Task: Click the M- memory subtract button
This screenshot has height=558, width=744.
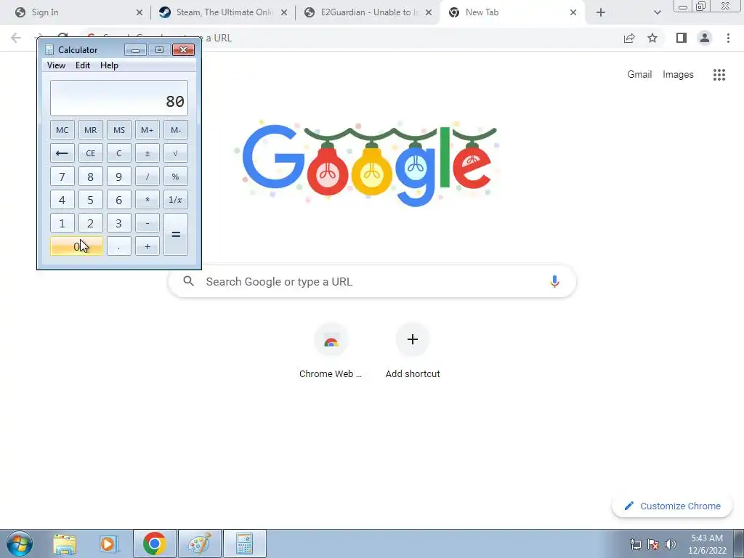Action: (x=176, y=130)
